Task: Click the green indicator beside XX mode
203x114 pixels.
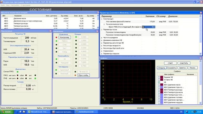Action: click(x=56, y=59)
